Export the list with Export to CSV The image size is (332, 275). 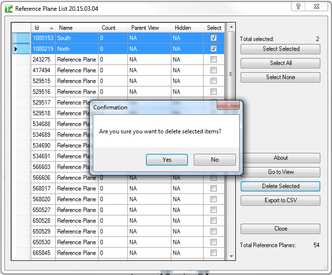tap(280, 200)
